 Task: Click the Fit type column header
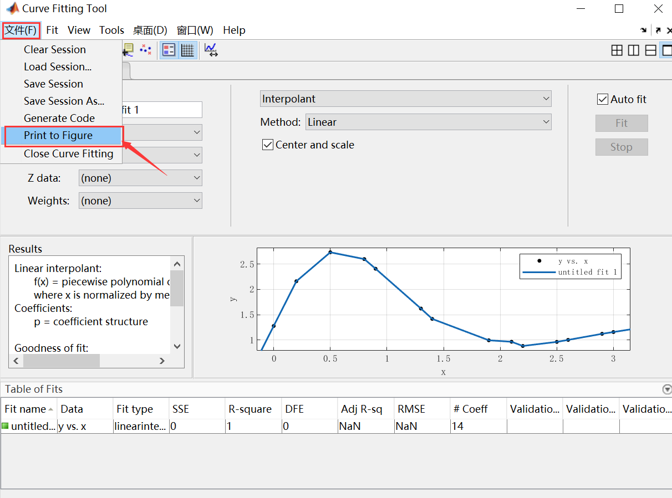coord(141,409)
